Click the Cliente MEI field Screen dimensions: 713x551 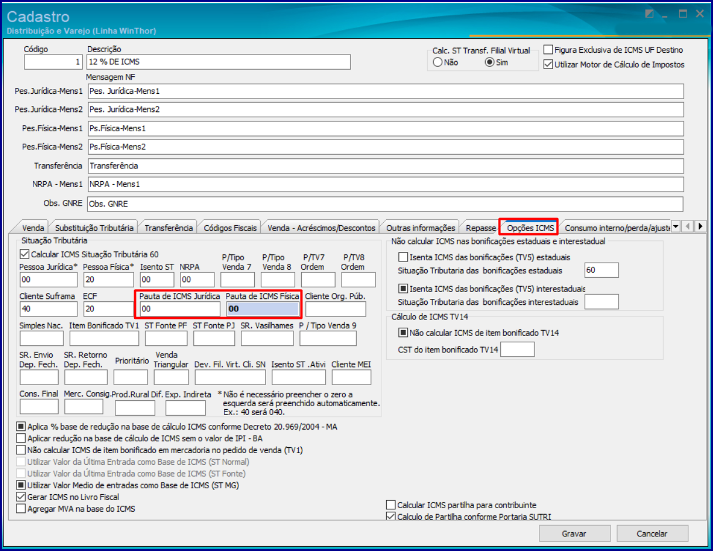[351, 377]
